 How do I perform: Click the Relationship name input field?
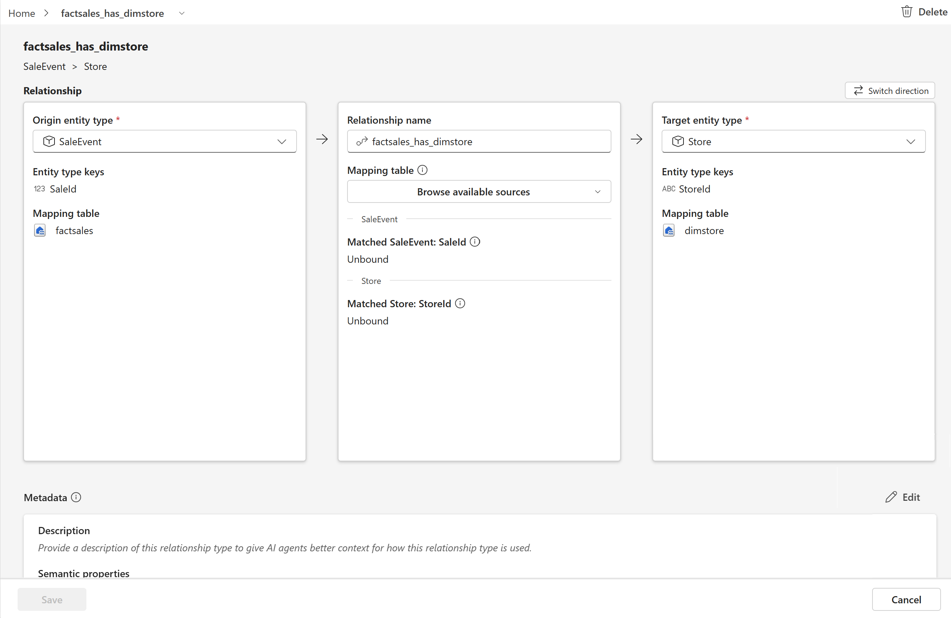click(479, 142)
